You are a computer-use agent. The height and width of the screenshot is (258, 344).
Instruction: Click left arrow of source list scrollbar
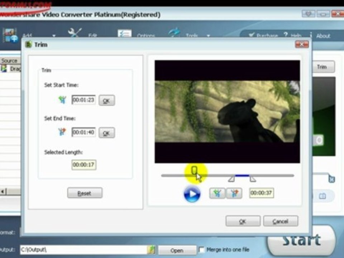point(3,191)
